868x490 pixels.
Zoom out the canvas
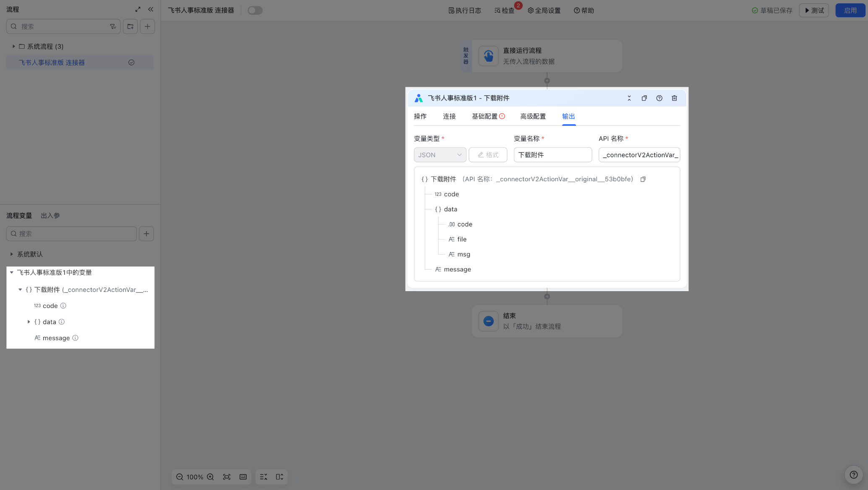180,477
